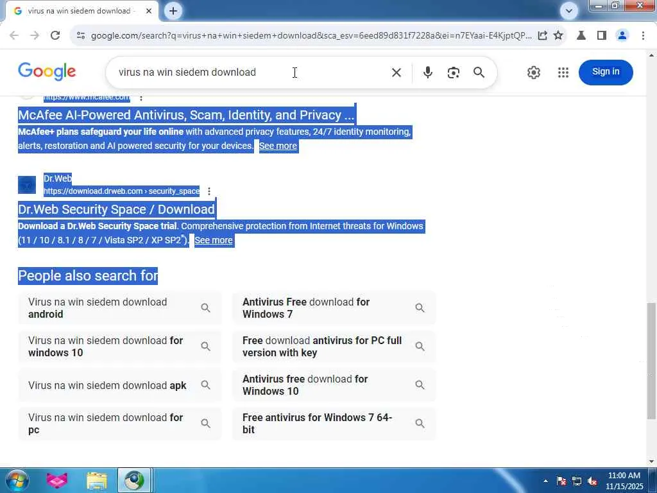Open the browser side panel
657x493 pixels.
click(602, 36)
